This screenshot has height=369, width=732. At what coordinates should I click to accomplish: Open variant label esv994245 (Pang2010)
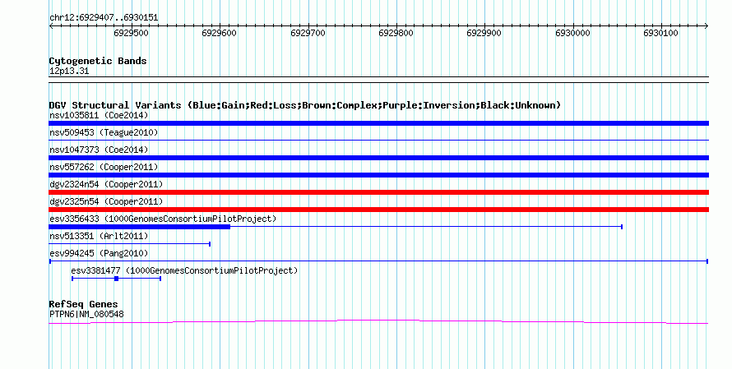tap(99, 253)
